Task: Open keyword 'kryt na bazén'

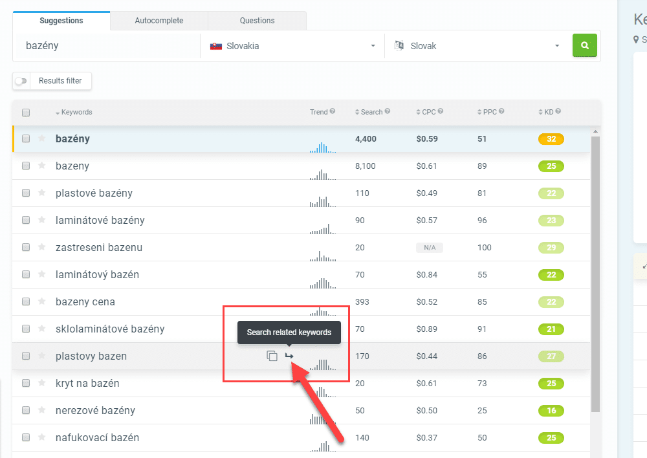Action: pos(87,384)
